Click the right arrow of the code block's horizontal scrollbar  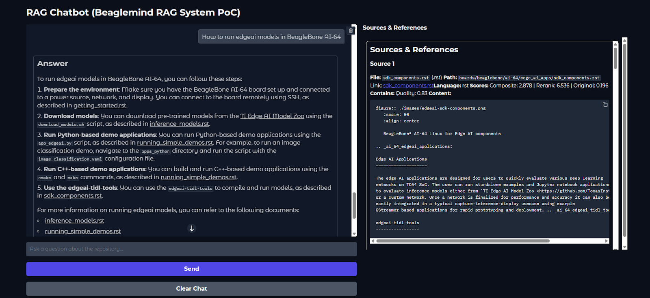pyautogui.click(x=607, y=241)
